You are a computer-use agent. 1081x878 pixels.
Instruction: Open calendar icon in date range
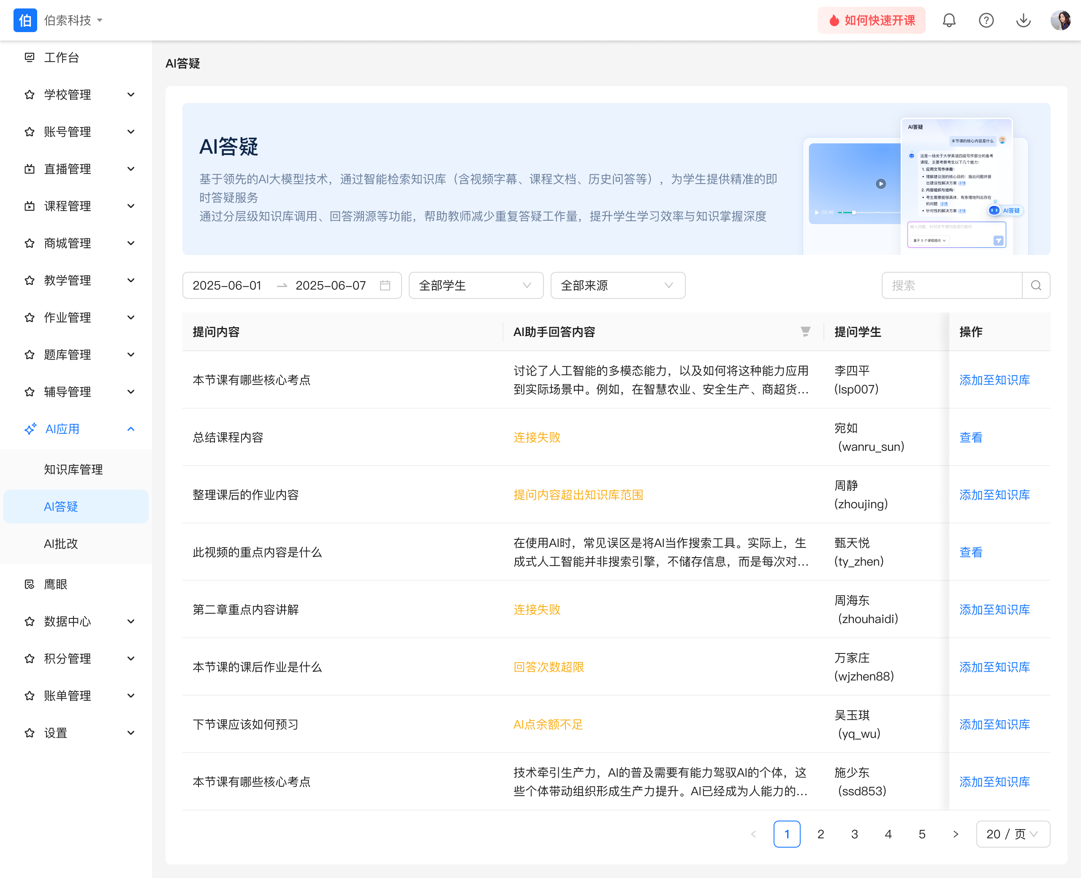coord(385,286)
